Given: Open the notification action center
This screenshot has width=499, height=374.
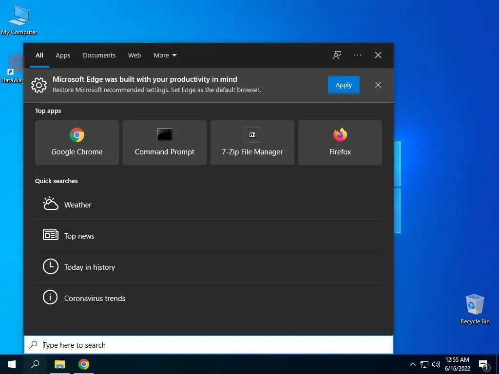Looking at the screenshot, I should pos(484,364).
